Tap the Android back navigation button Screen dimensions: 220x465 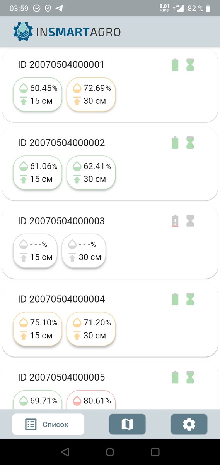coord(65,452)
